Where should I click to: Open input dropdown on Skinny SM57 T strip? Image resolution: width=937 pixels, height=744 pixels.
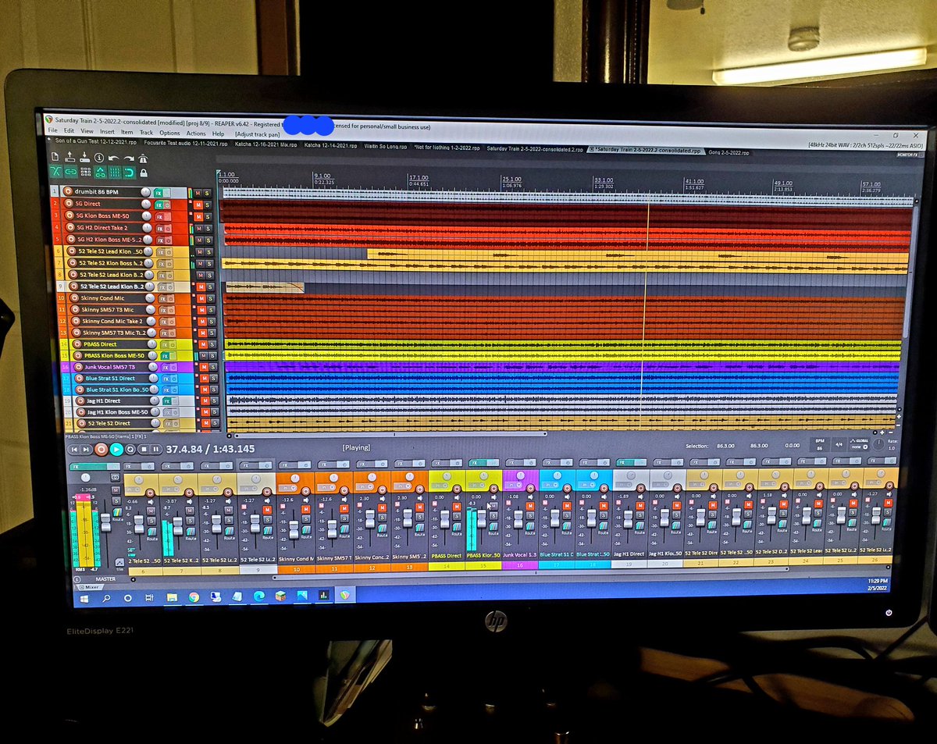click(326, 487)
